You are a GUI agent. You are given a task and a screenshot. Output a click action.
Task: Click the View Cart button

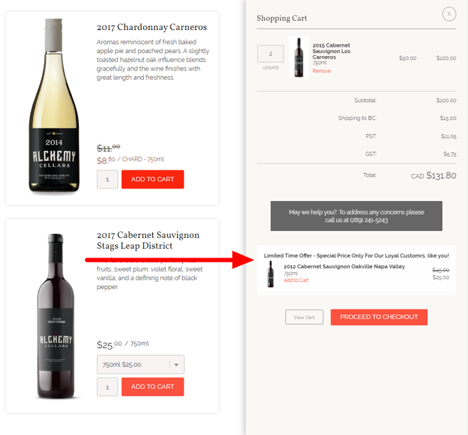coord(304,317)
